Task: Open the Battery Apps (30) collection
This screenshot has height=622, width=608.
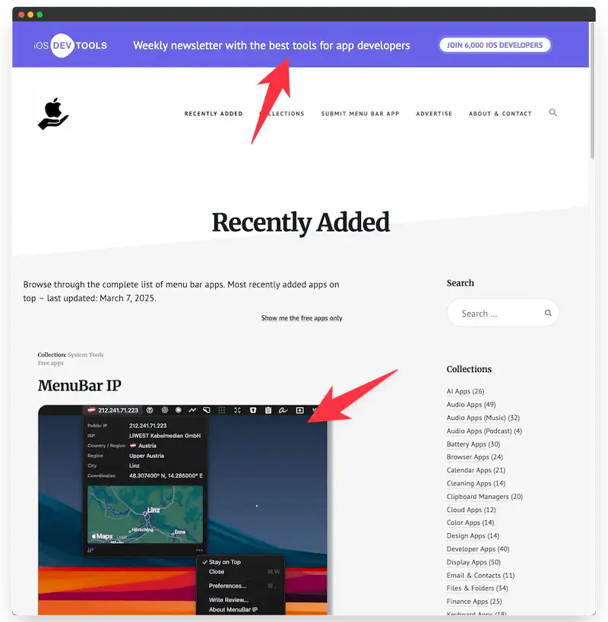Action: pyautogui.click(x=473, y=444)
